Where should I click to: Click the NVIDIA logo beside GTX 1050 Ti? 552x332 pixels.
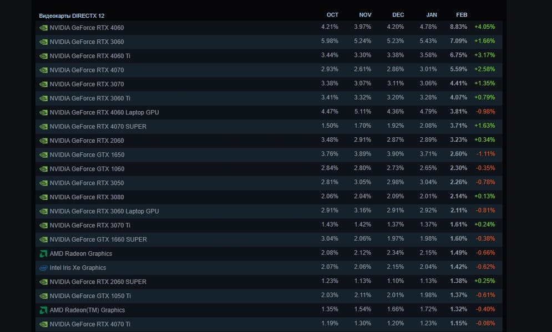tap(43, 296)
